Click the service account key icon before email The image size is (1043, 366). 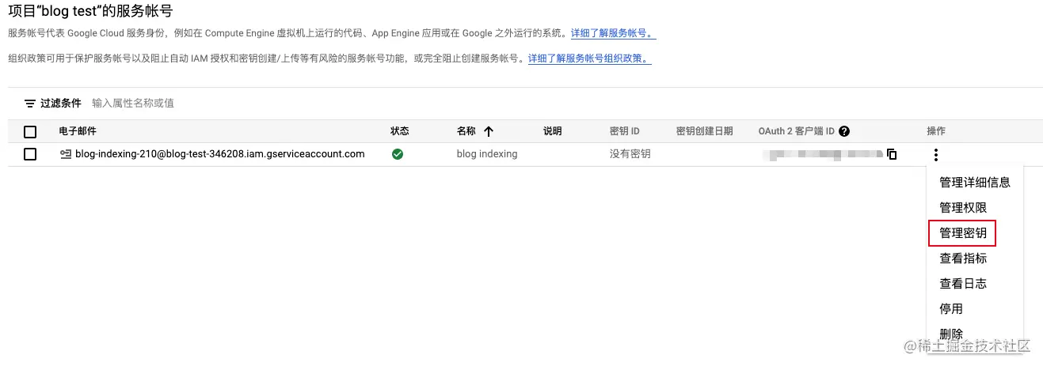pos(66,154)
